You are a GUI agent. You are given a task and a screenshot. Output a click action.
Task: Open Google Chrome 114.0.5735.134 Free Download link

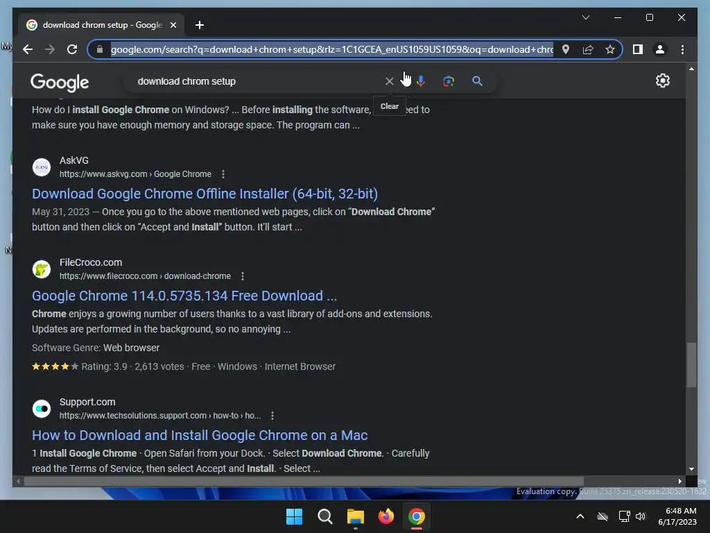pyautogui.click(x=184, y=296)
